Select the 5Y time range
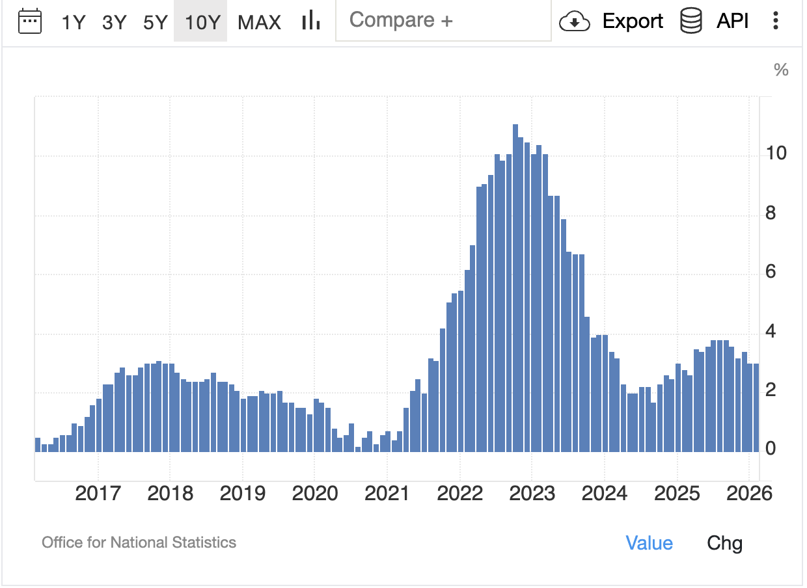This screenshot has height=588, width=807. [x=156, y=22]
